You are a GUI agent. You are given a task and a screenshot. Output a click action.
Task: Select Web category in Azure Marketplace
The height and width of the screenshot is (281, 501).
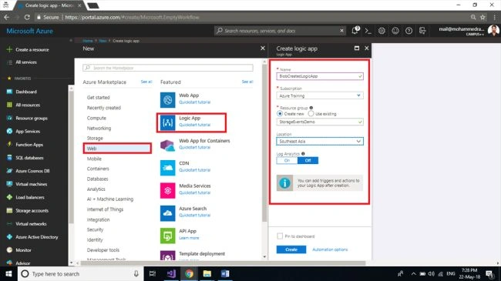tap(117, 149)
